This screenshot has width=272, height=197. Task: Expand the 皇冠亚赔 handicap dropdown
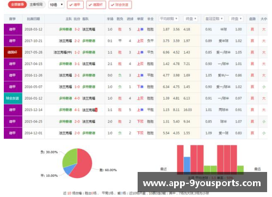214,19
